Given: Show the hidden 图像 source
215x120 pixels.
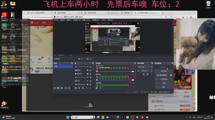Looking at the screenshot, I should [88, 81].
